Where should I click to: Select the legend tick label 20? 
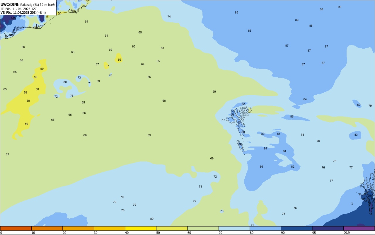pos(64,233)
